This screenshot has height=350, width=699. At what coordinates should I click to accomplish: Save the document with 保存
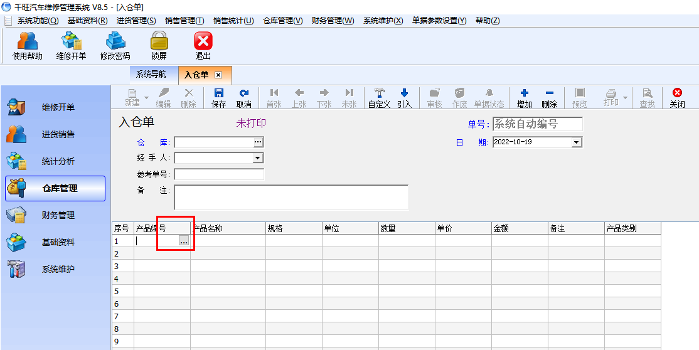[219, 98]
